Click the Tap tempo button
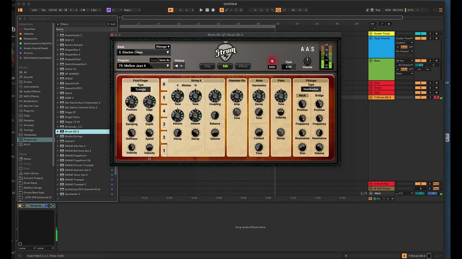The width and height of the screenshot is (462, 259). click(43, 10)
